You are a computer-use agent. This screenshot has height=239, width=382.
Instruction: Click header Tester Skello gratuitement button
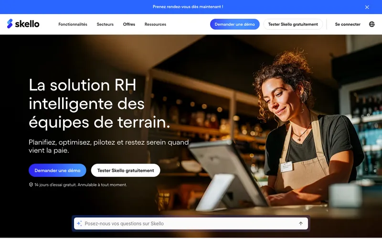click(x=293, y=24)
